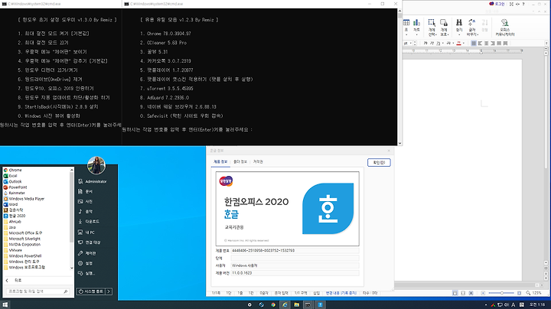
Task: Toggle bold formatting in Hangul toolbar
Action: click(425, 43)
